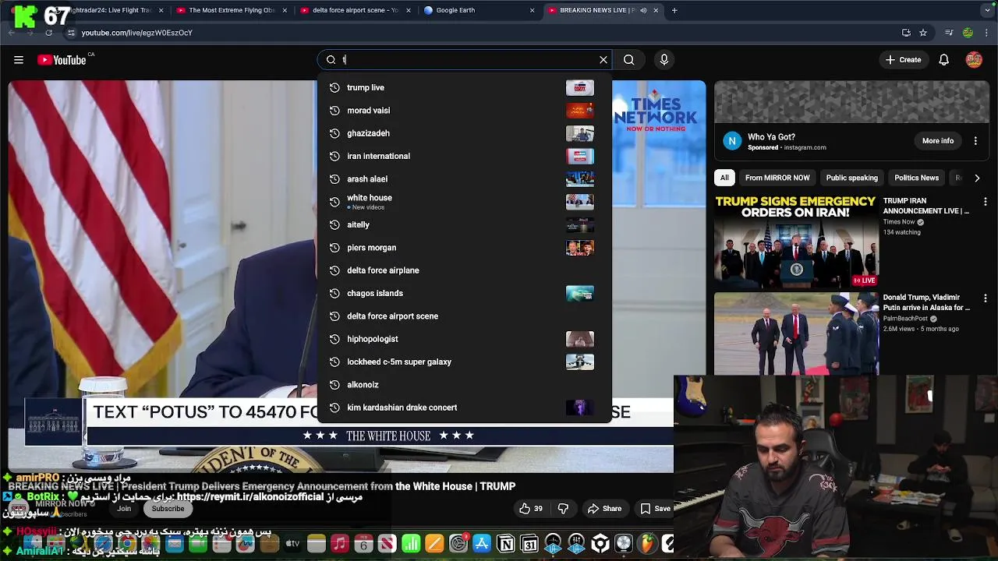Open the Trump Putin Alaska video thumbnail
The height and width of the screenshot is (561, 998).
[x=796, y=333]
